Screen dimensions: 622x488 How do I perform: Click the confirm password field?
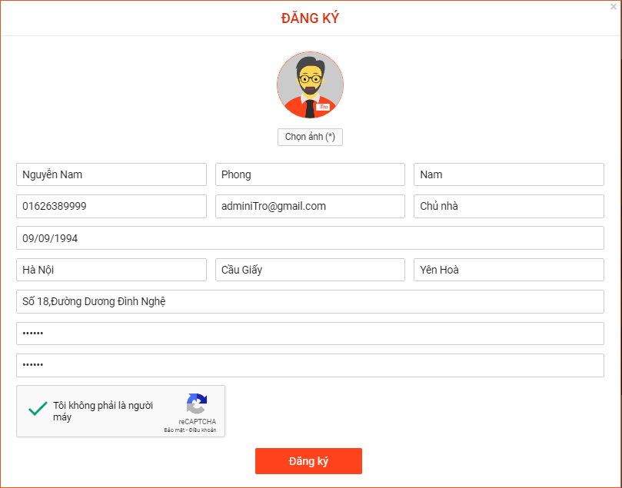310,365
